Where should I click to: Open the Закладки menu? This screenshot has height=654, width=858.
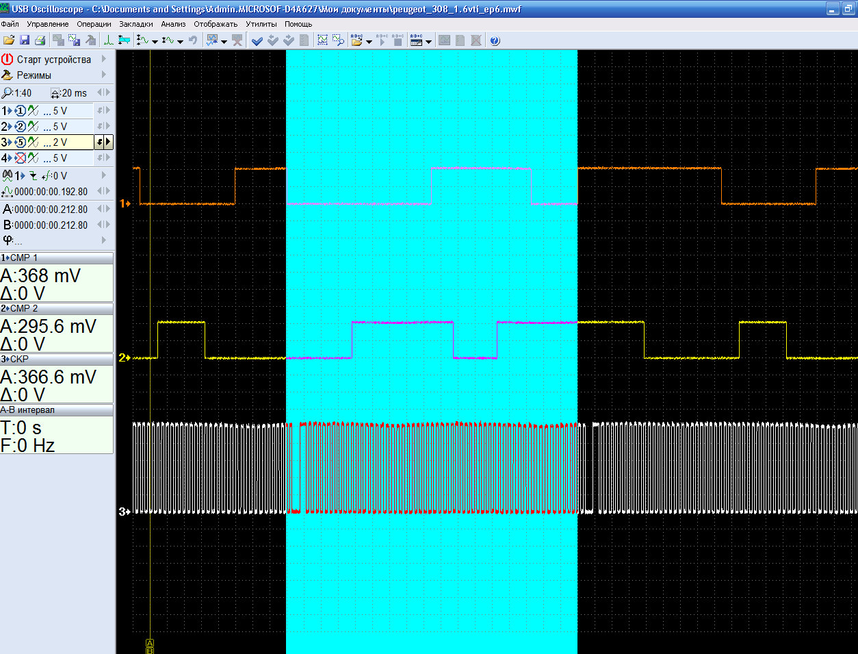pyautogui.click(x=136, y=24)
